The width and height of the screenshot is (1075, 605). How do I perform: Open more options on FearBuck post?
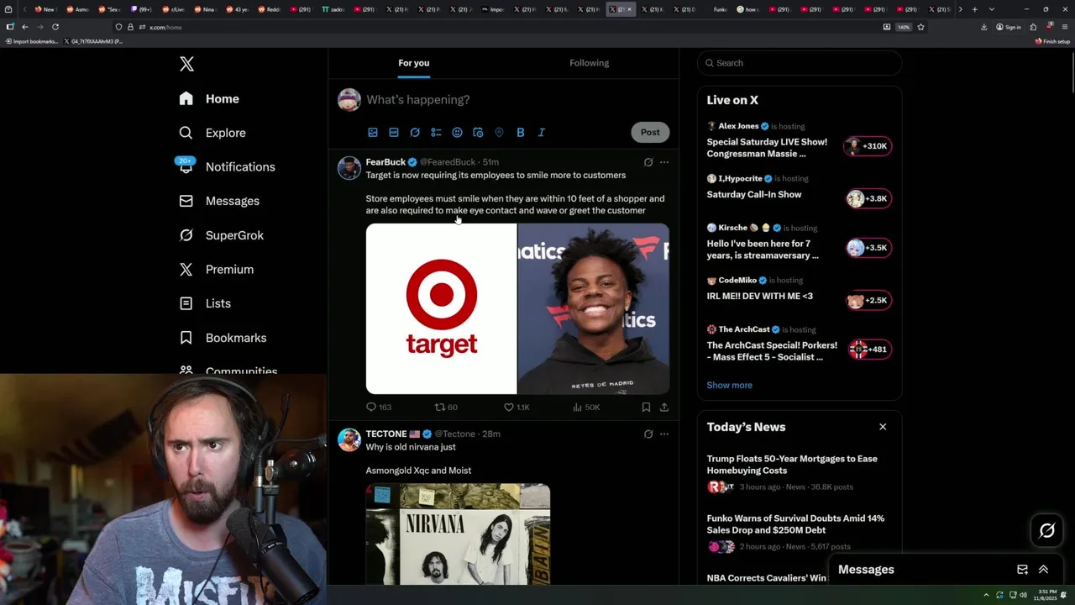(x=664, y=162)
